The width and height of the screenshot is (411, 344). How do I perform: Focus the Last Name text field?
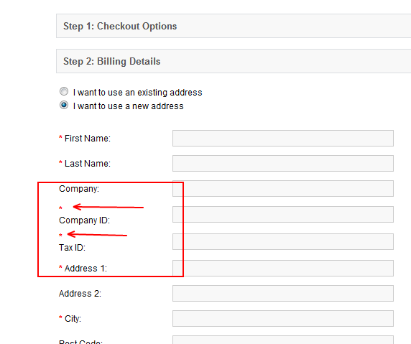tap(283, 164)
